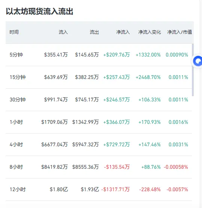
Task: Click net inflow +$209.76万
Action: click(117, 55)
